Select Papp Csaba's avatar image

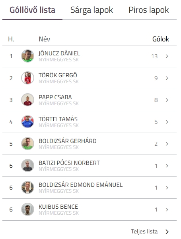[27, 100]
